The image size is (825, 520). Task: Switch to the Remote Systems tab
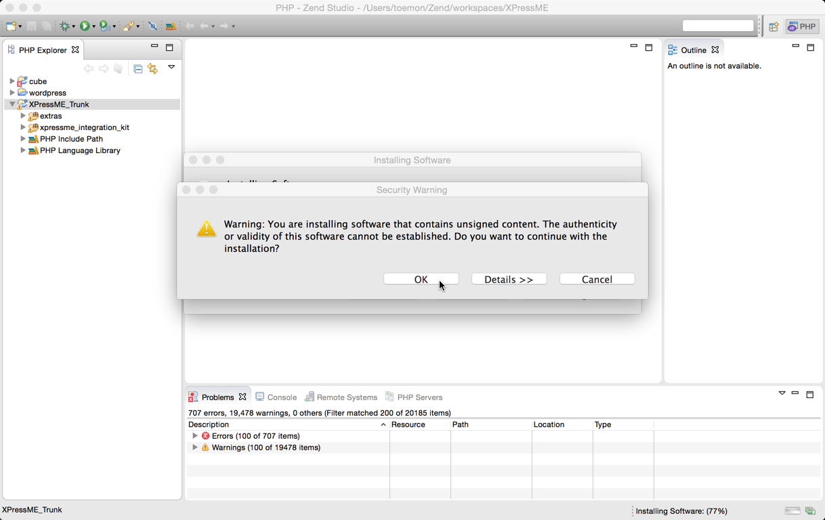(341, 397)
